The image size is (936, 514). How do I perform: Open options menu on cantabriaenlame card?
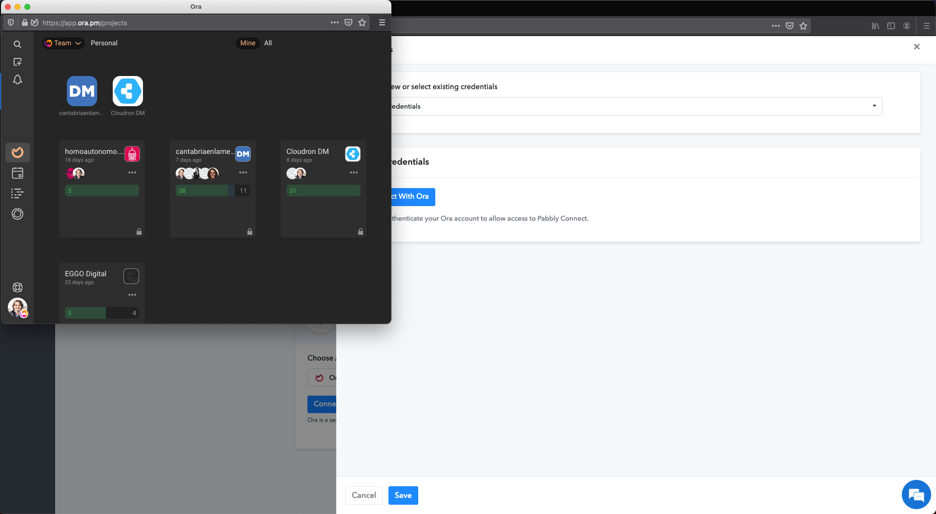243,172
